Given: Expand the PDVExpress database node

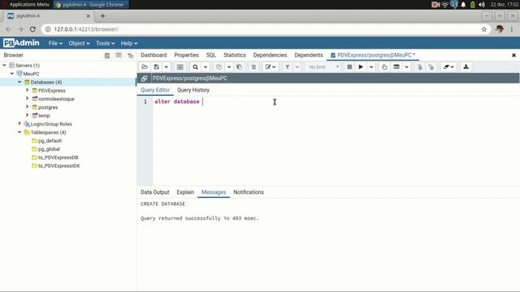Looking at the screenshot, I should click(27, 90).
